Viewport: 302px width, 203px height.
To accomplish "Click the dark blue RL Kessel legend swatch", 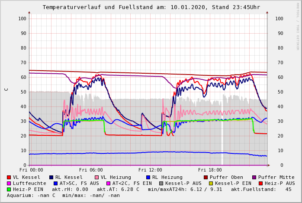I will tap(51, 177).
